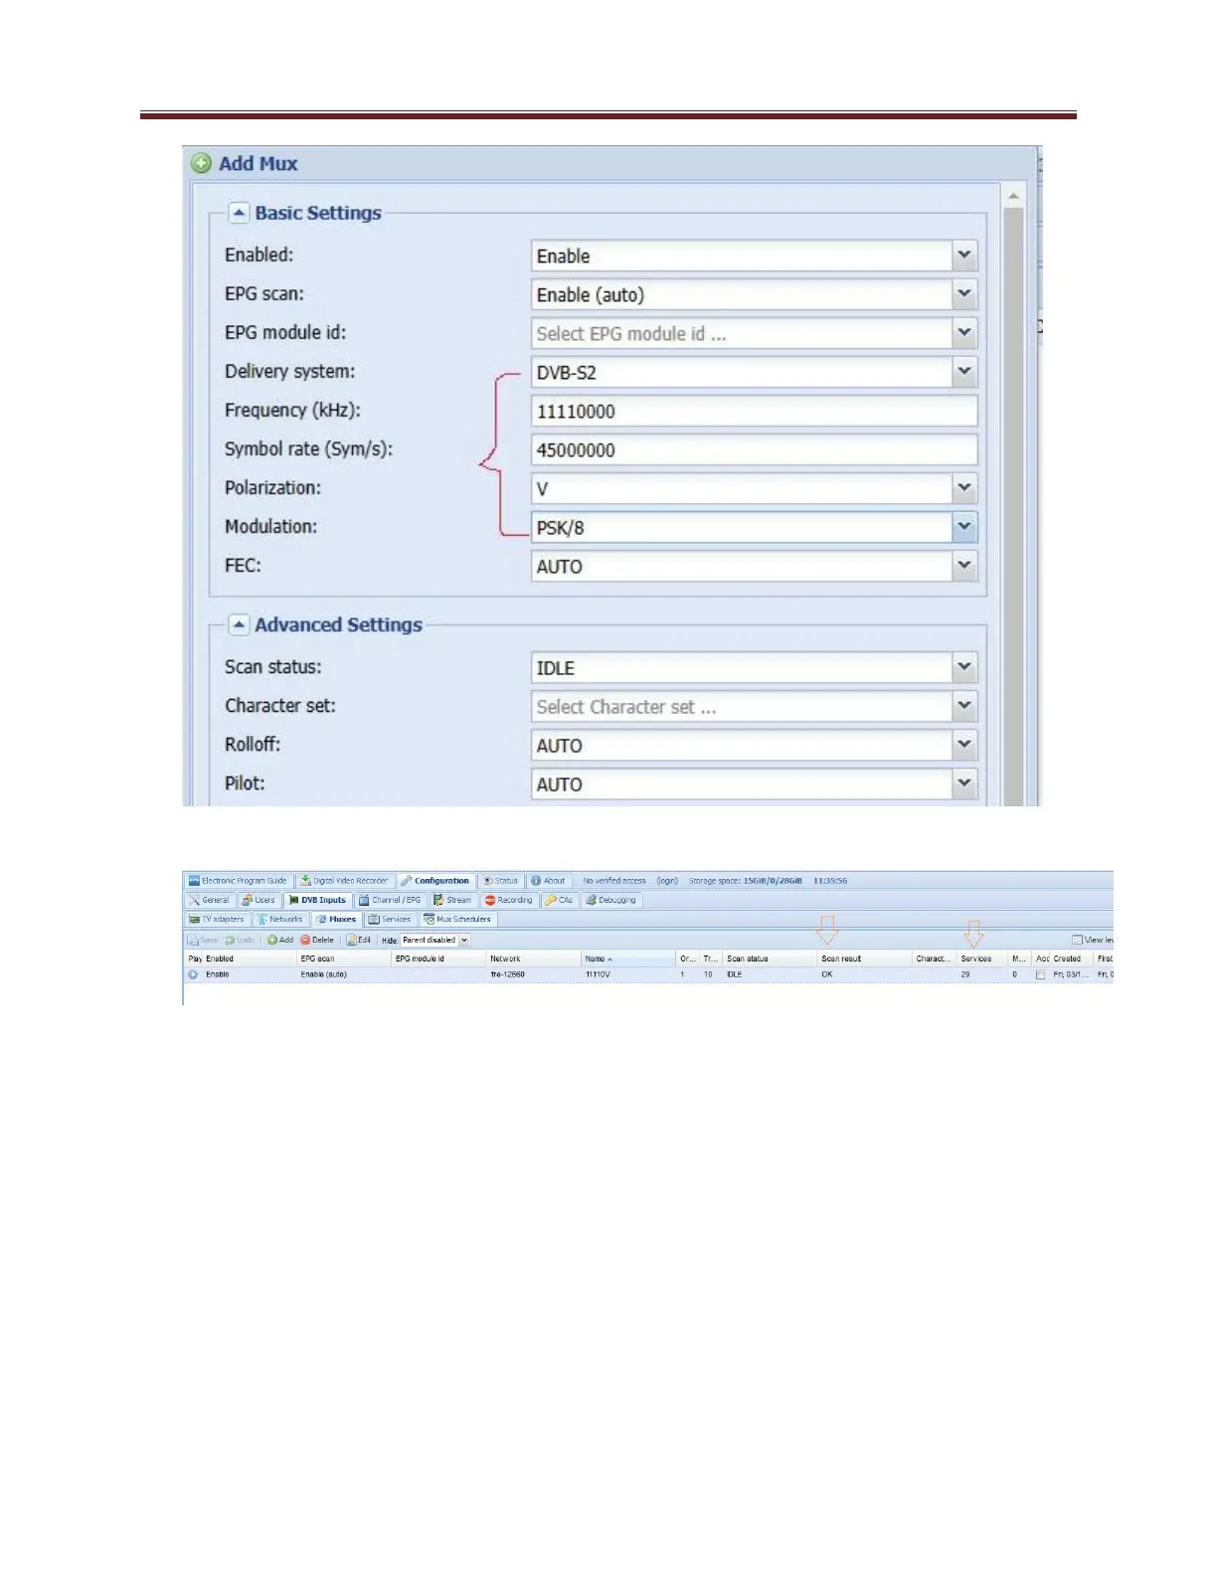Collapse the Advanced Settings section
1217x1575 pixels.
pyautogui.click(x=239, y=624)
